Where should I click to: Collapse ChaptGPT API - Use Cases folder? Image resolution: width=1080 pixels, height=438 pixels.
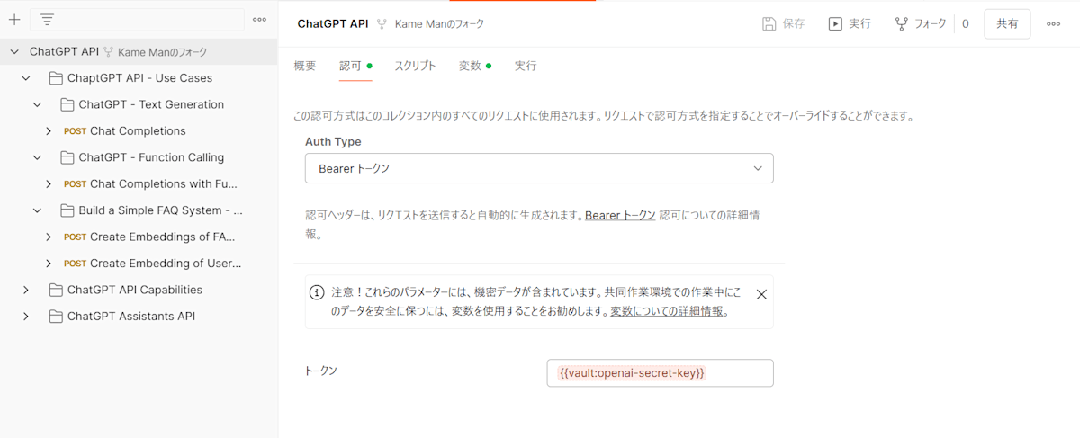(x=26, y=78)
